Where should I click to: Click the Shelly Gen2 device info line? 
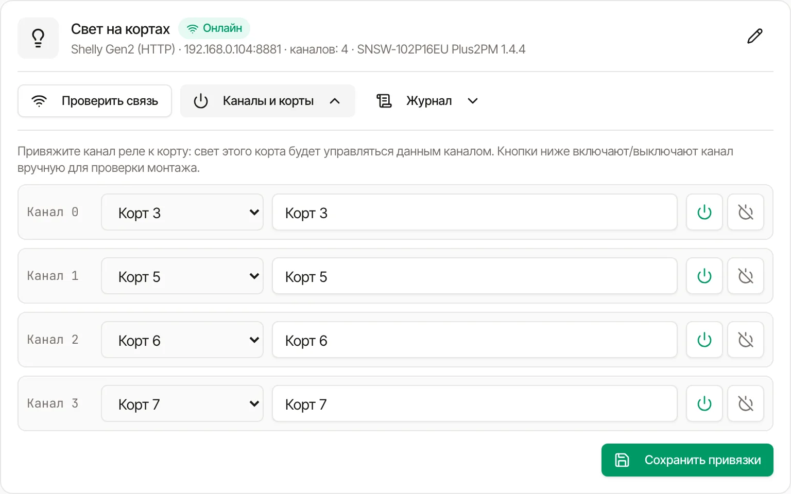point(298,49)
